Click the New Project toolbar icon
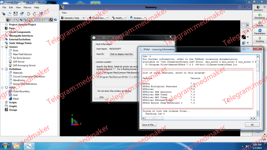The width and height of the screenshot is (267, 150). click(4, 14)
